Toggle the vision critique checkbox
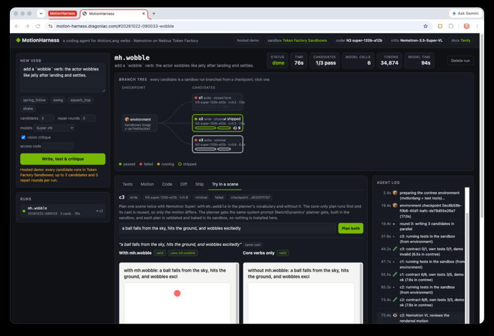 pos(23,137)
